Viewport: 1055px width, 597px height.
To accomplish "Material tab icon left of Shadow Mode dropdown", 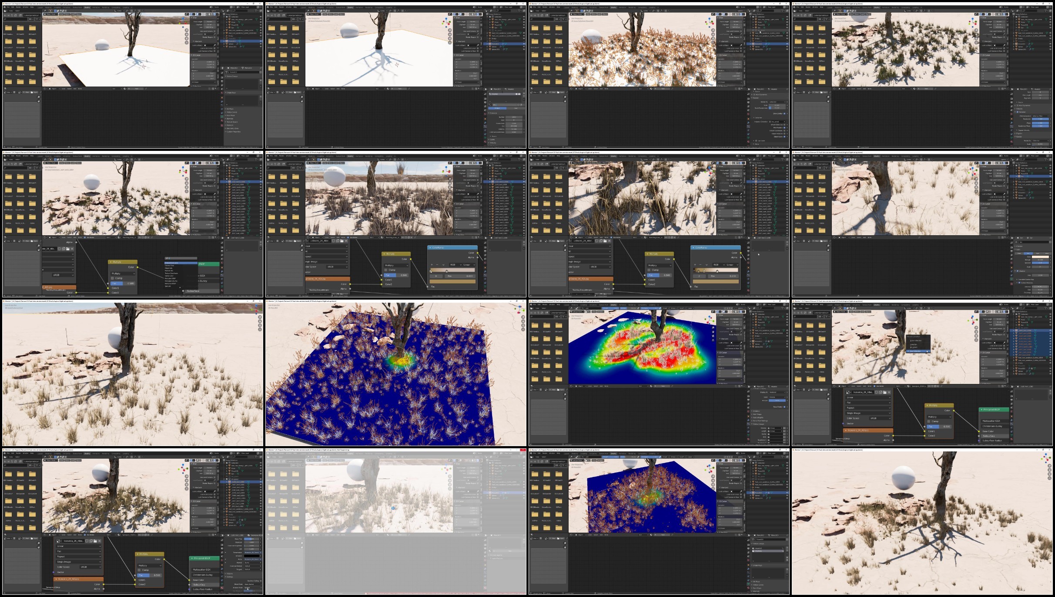I will [x=222, y=588].
